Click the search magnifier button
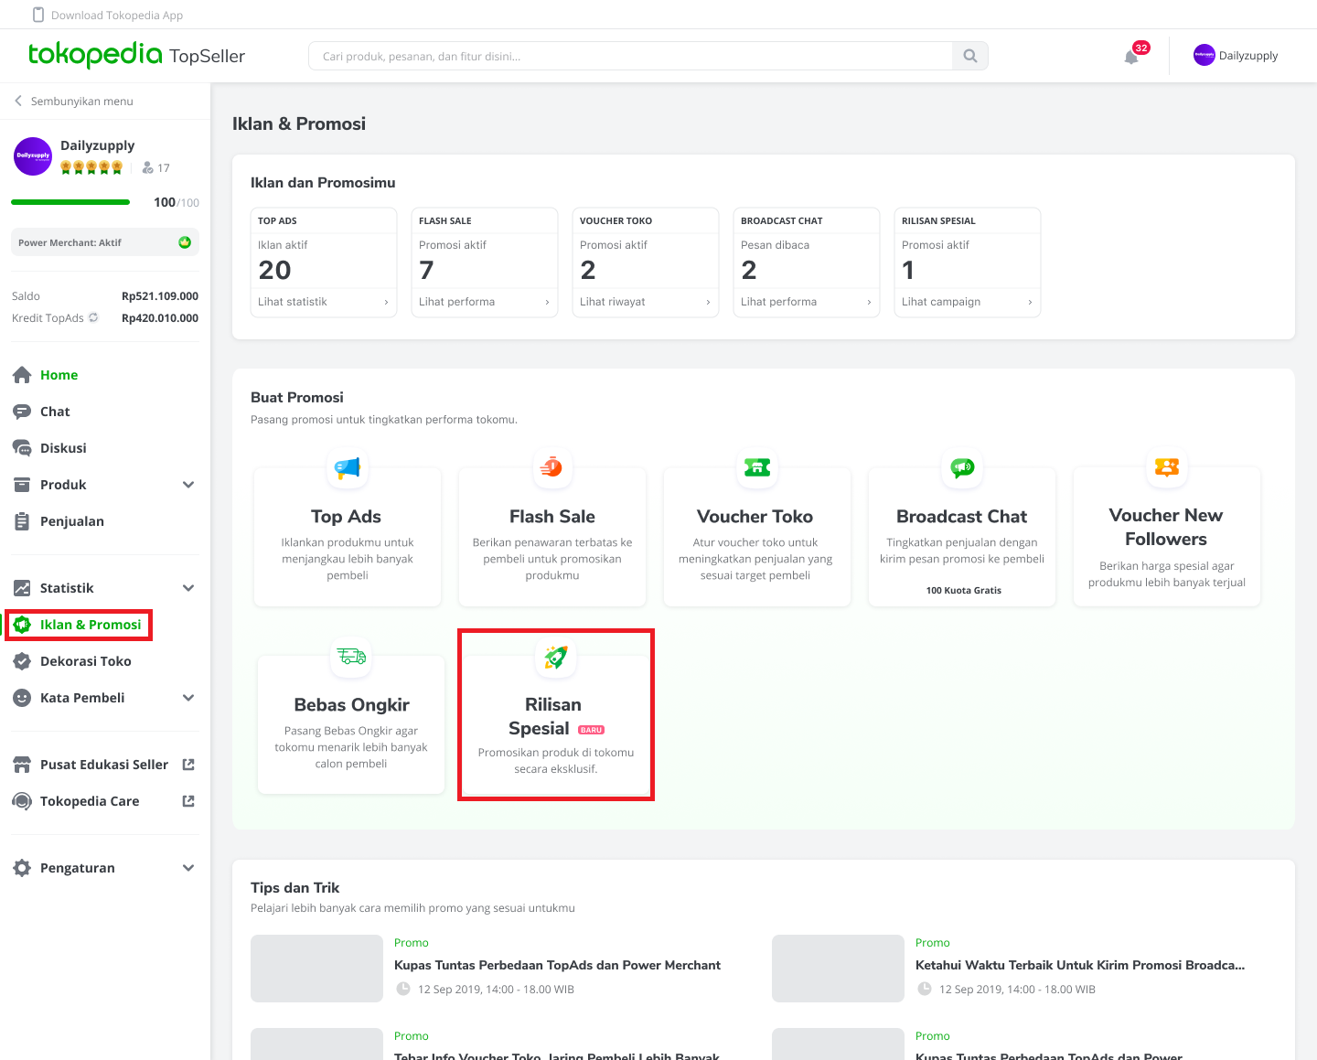The width and height of the screenshot is (1317, 1060). [970, 56]
